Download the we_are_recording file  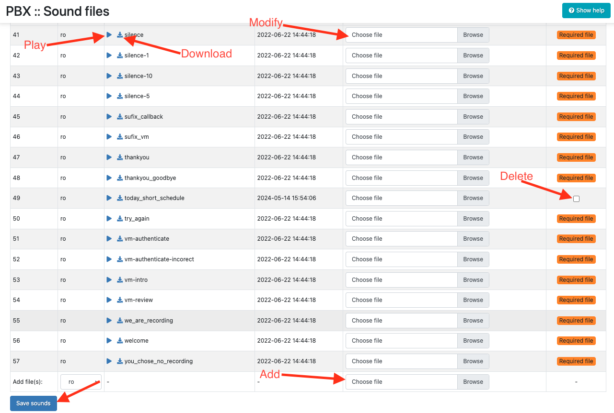click(x=120, y=321)
